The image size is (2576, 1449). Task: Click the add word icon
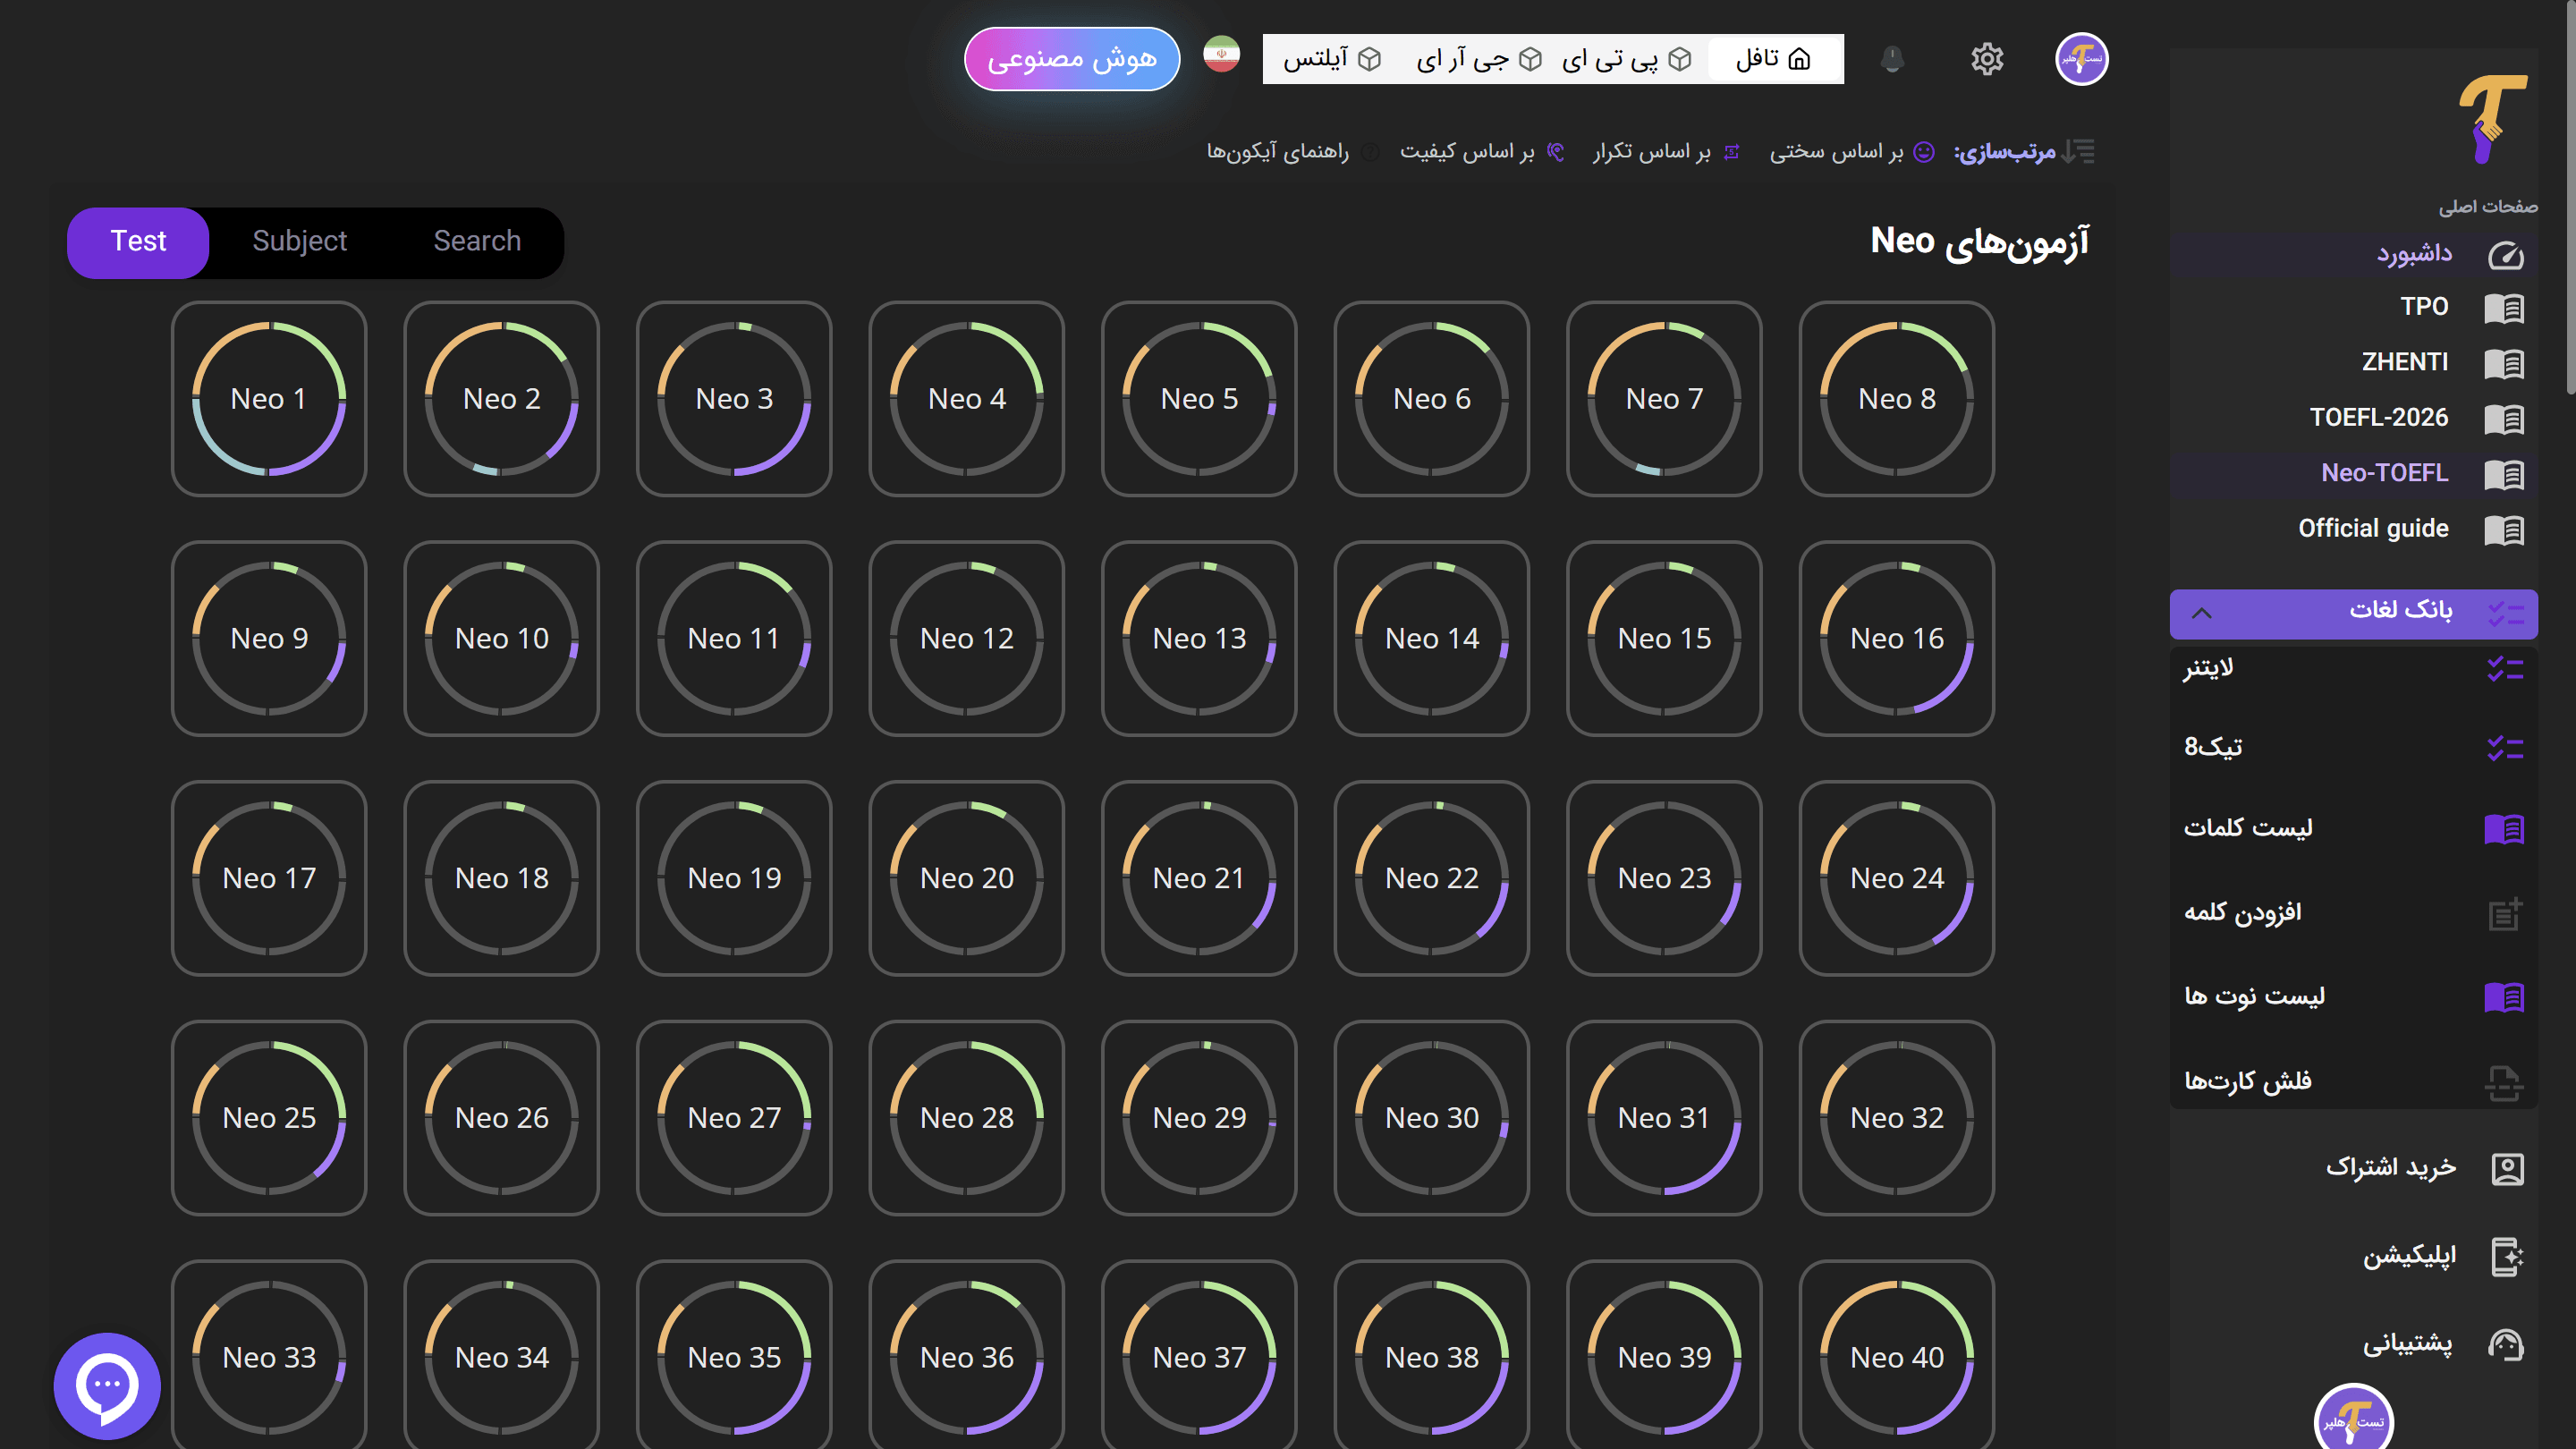click(x=2503, y=913)
